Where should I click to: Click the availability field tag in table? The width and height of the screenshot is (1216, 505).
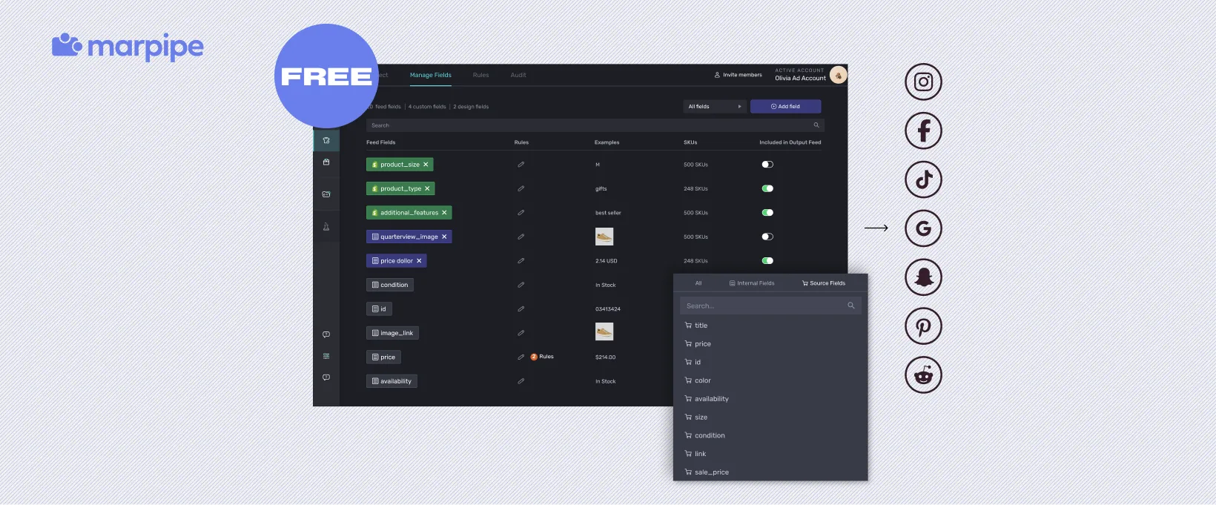391,381
